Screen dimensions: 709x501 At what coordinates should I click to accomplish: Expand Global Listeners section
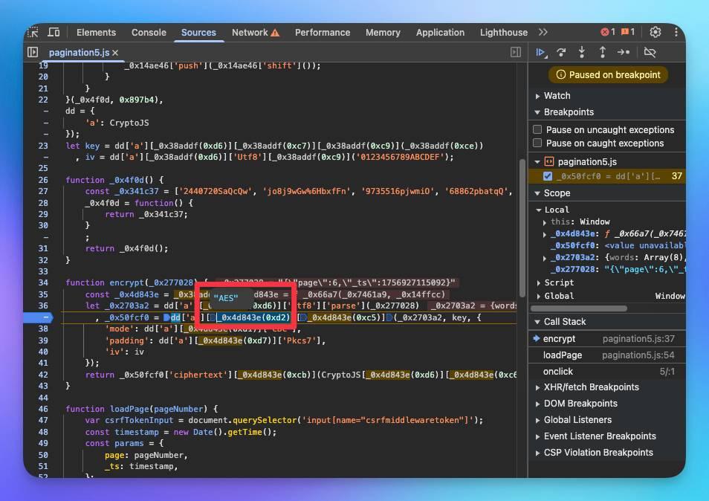(x=537, y=420)
